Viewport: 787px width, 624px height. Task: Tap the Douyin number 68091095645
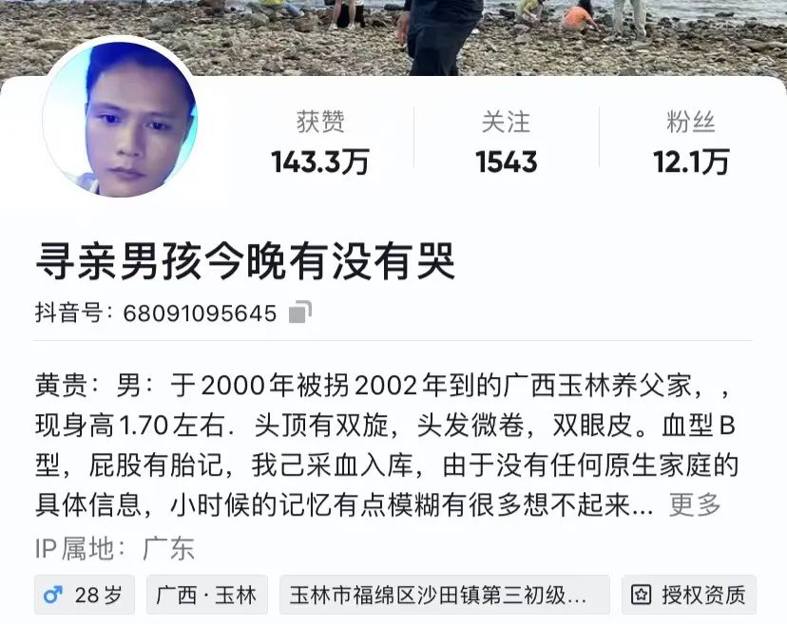click(x=200, y=313)
